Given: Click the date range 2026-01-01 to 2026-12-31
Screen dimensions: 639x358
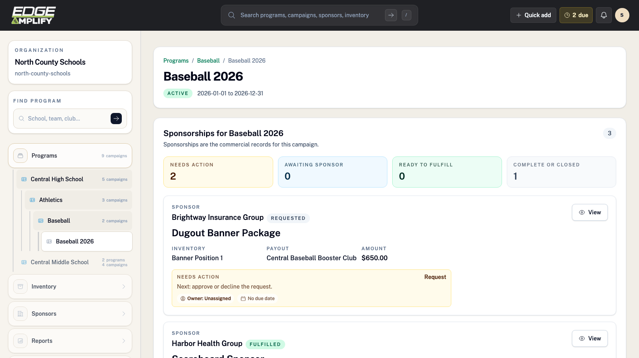Looking at the screenshot, I should coord(230,93).
